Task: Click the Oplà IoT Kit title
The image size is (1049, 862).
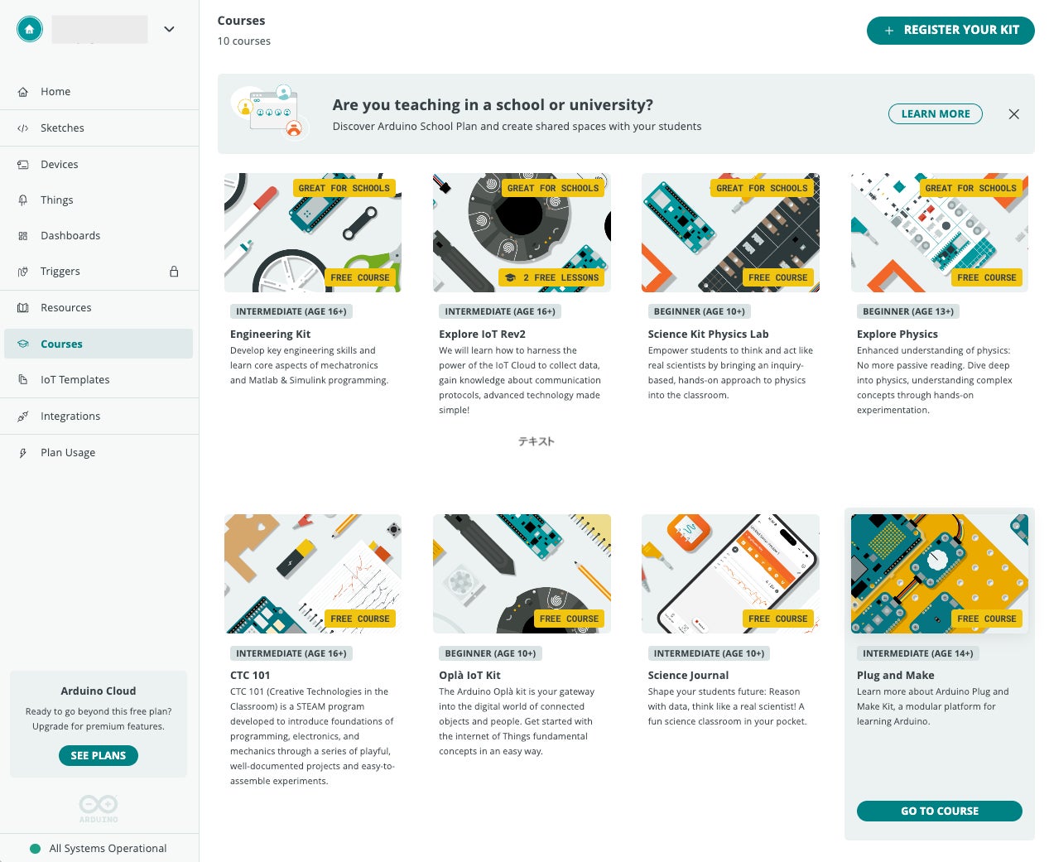Action: coord(469,676)
